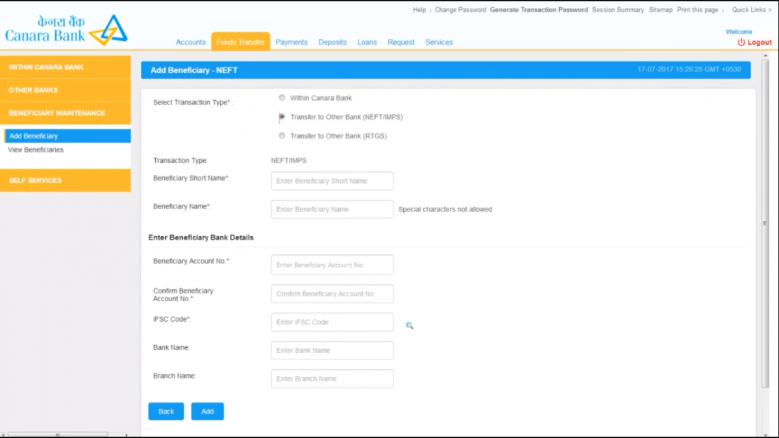The image size is (779, 438).
Task: Open the Deposits tab
Action: pos(332,42)
